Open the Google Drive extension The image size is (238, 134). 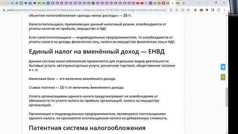click(196, 10)
